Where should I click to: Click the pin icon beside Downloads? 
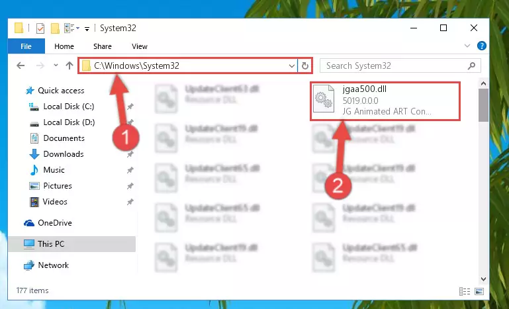(130, 154)
